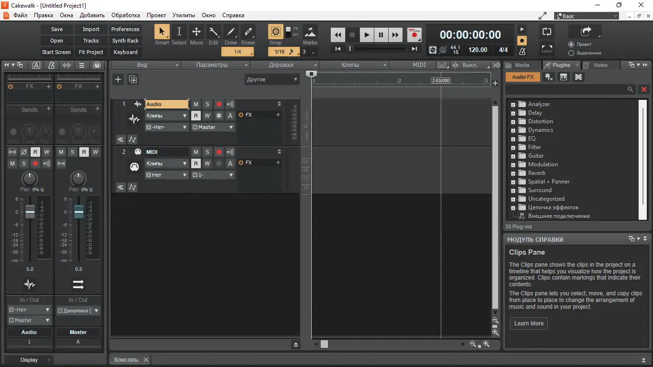Open the Audio track Master output dropdown
This screenshot has width=653, height=367.
pyautogui.click(x=213, y=127)
